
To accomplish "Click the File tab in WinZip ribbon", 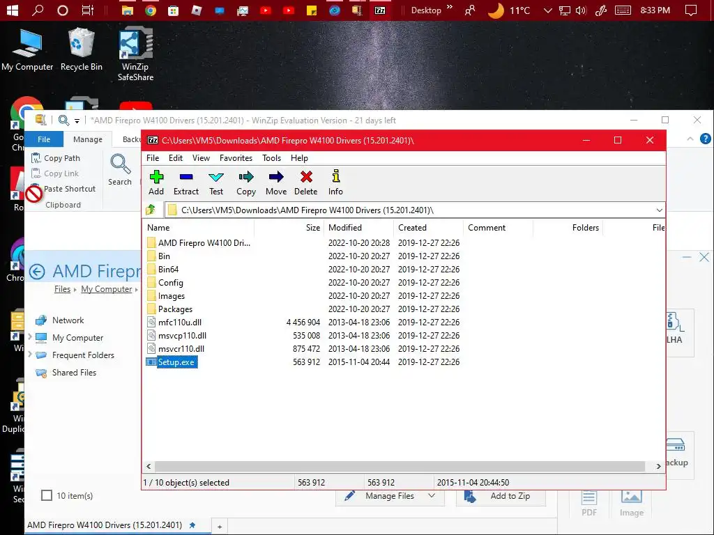I will pyautogui.click(x=44, y=139).
